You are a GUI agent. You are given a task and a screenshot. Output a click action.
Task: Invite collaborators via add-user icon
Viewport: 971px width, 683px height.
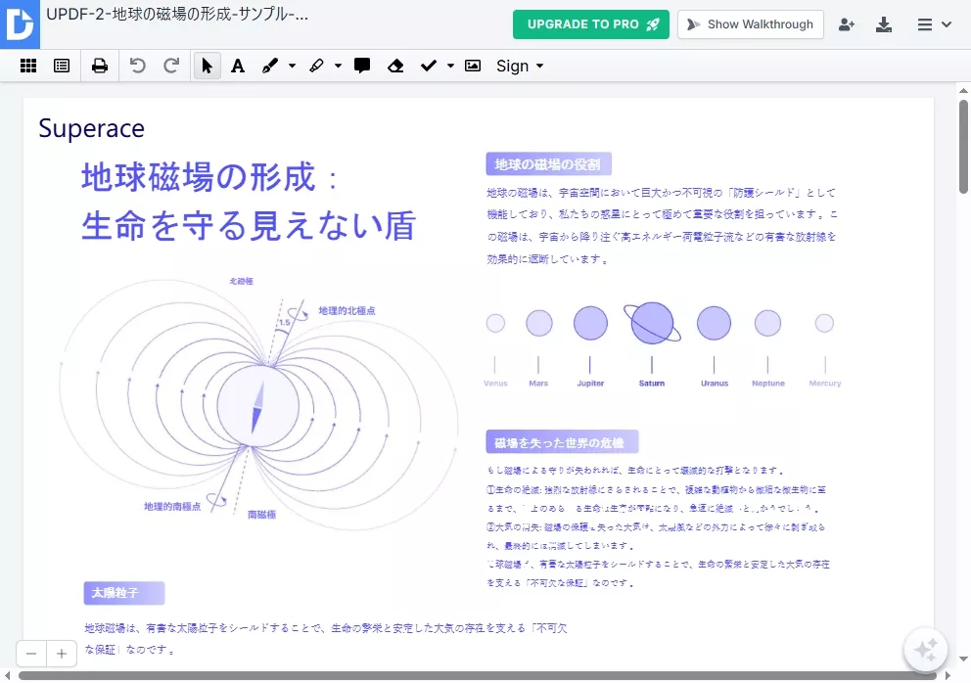click(847, 24)
